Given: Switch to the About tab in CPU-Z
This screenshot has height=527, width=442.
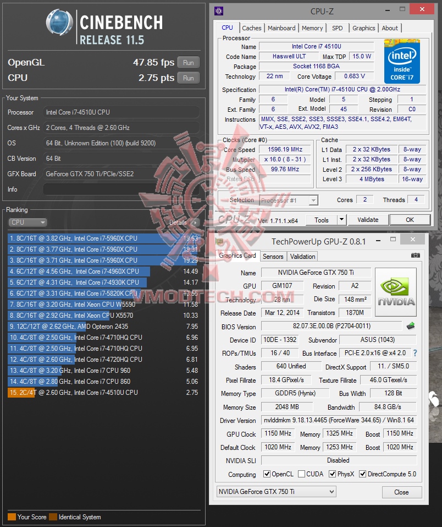Looking at the screenshot, I should pyautogui.click(x=390, y=28).
